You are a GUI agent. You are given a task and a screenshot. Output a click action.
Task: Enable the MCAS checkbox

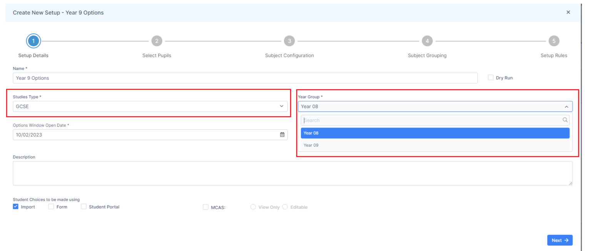[205, 207]
